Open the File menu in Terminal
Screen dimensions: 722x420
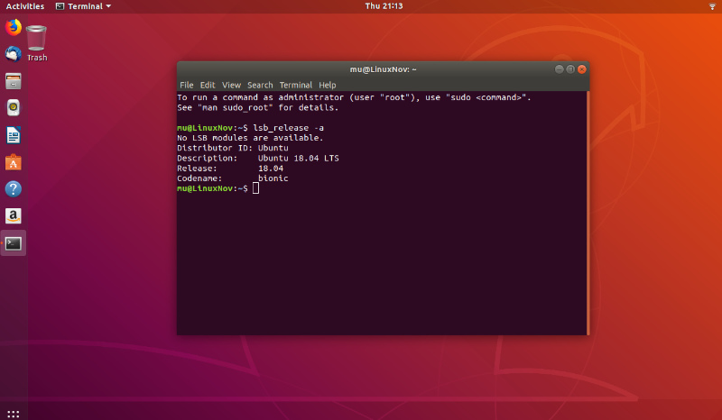point(187,85)
